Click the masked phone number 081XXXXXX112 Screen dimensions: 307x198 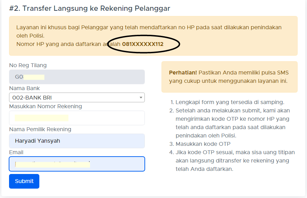[143, 44]
